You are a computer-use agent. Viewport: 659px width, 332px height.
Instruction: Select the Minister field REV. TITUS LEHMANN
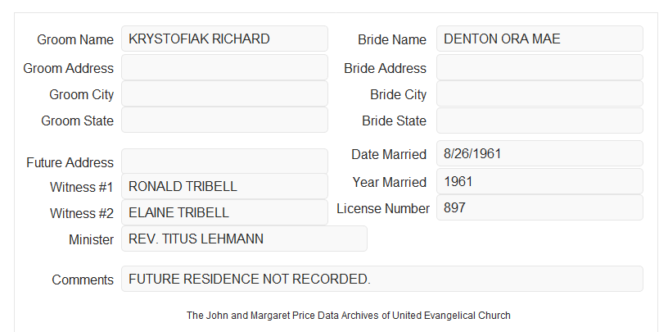(x=244, y=239)
